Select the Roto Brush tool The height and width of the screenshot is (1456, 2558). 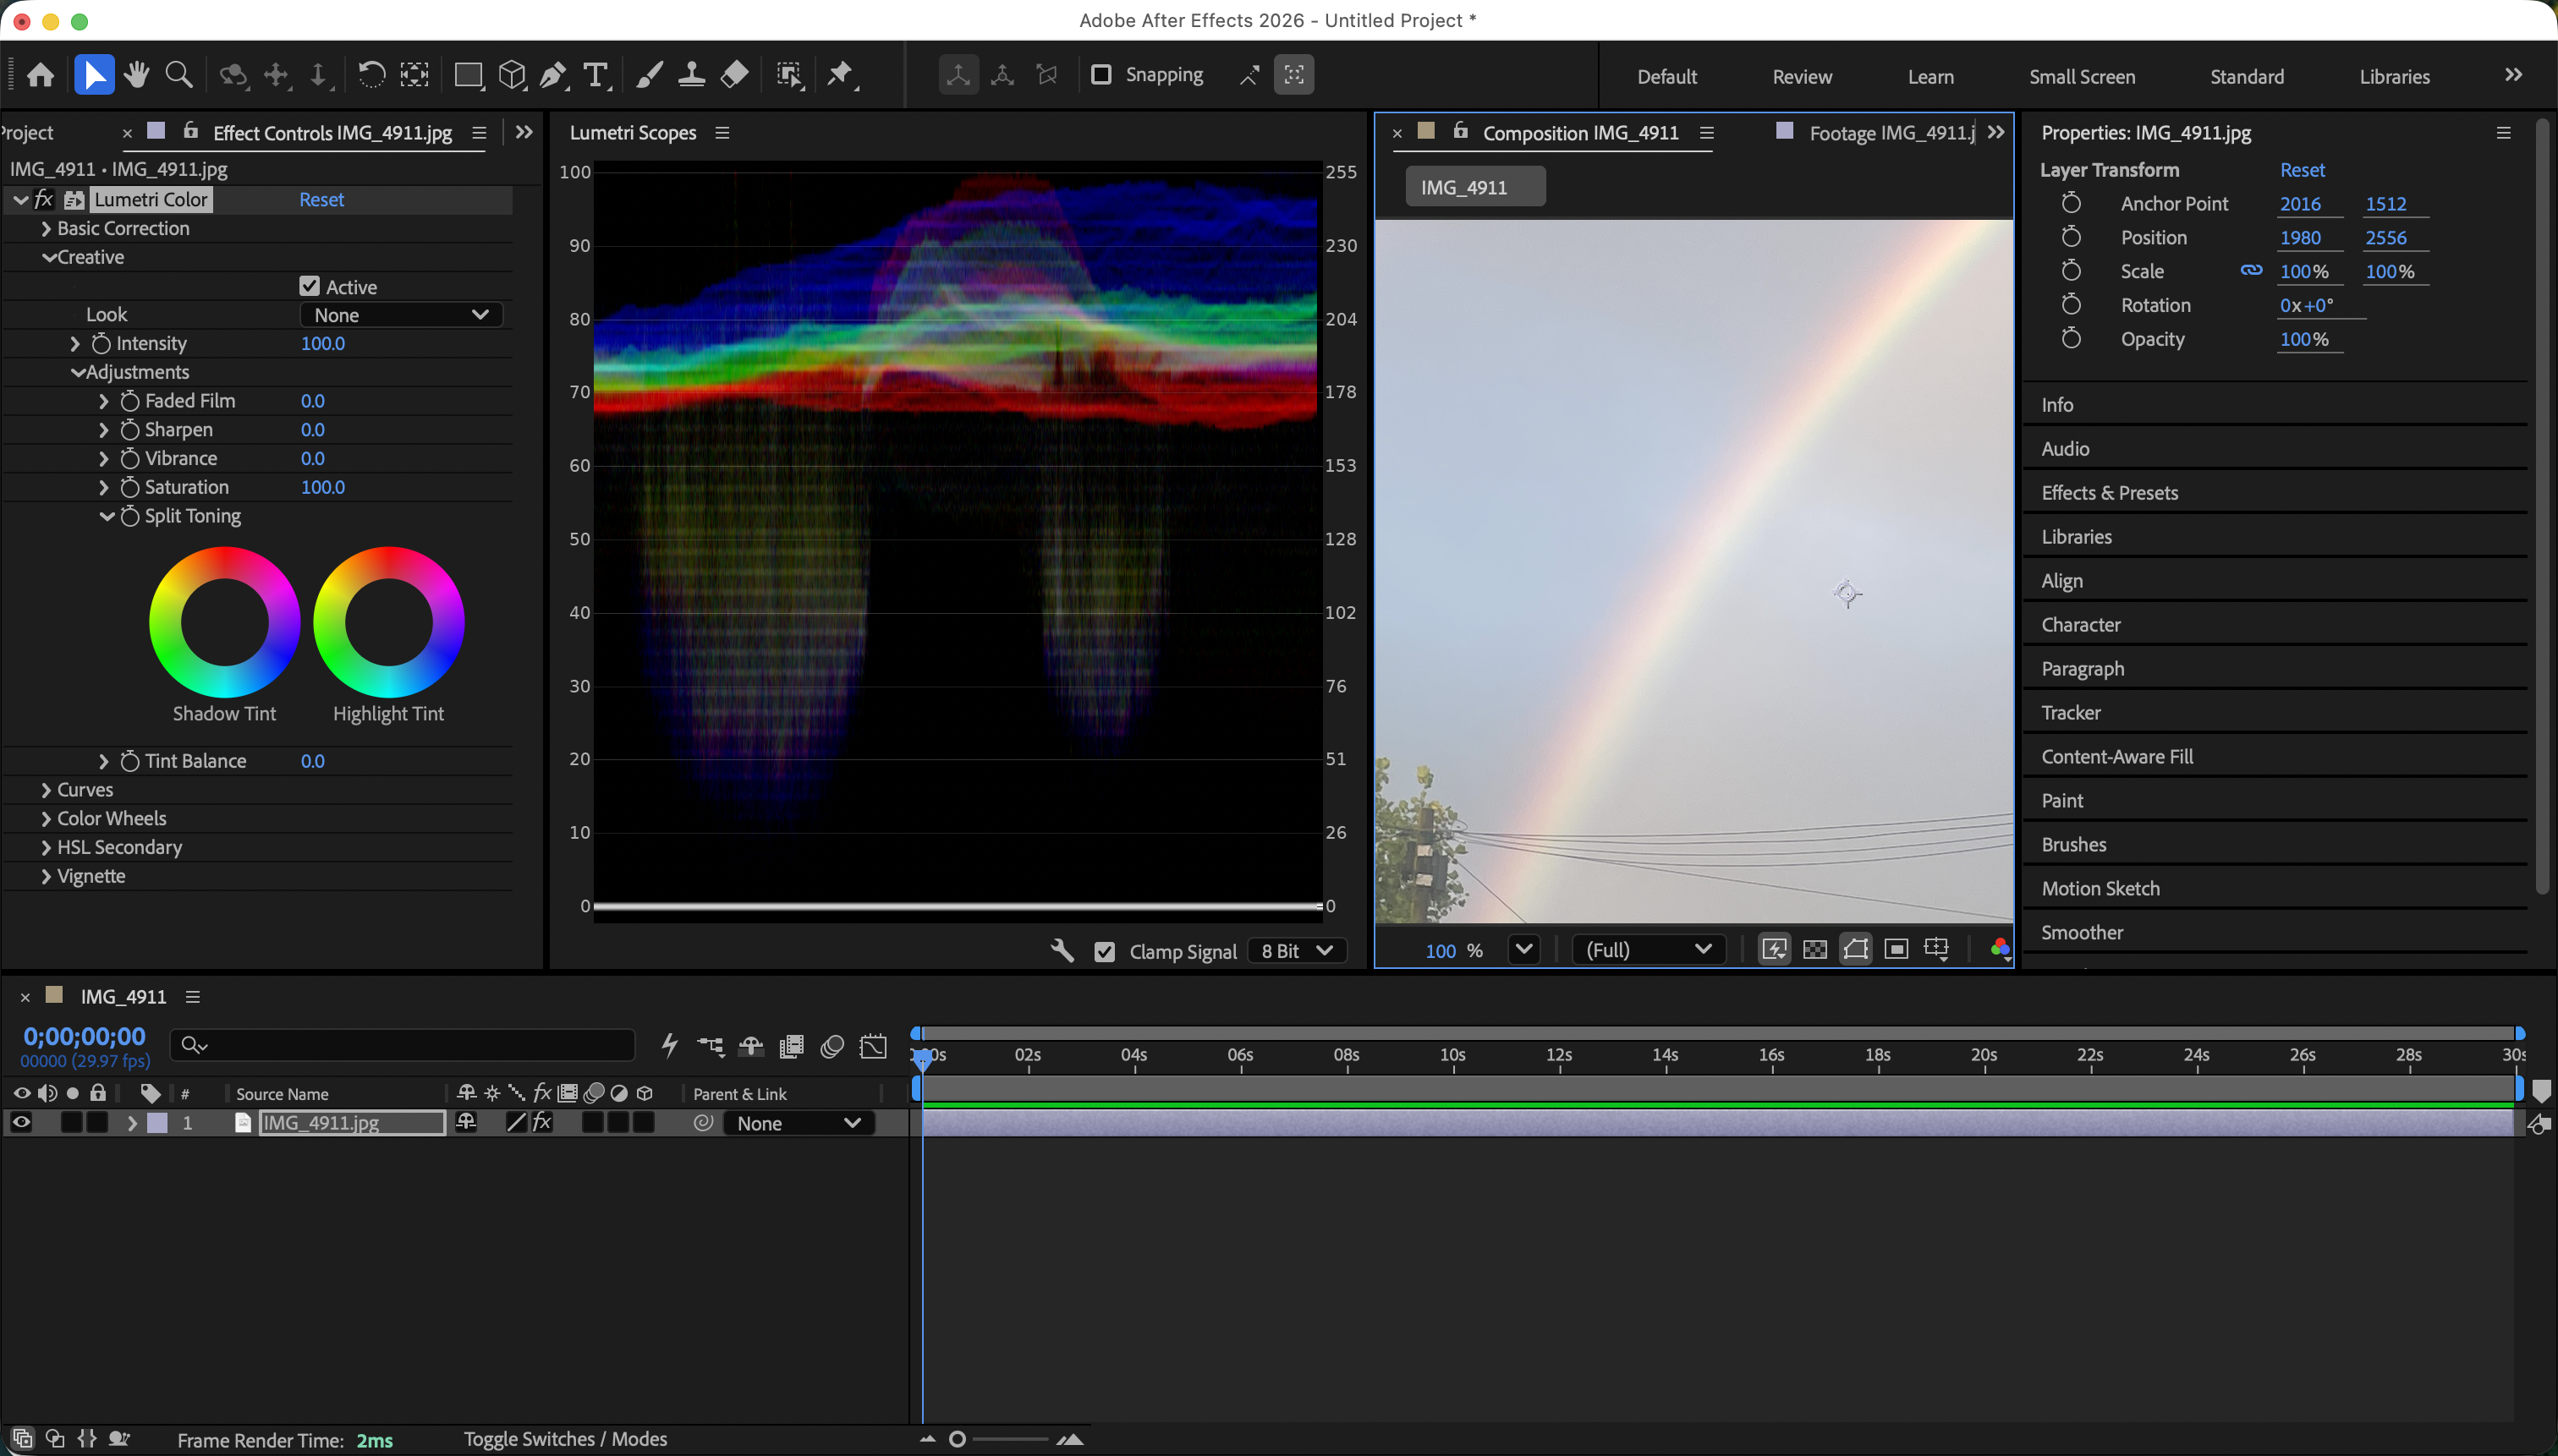(x=789, y=75)
